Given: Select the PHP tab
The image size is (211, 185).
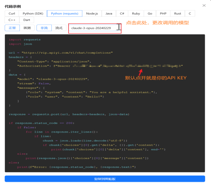Looking at the screenshot, I should click(163, 14).
